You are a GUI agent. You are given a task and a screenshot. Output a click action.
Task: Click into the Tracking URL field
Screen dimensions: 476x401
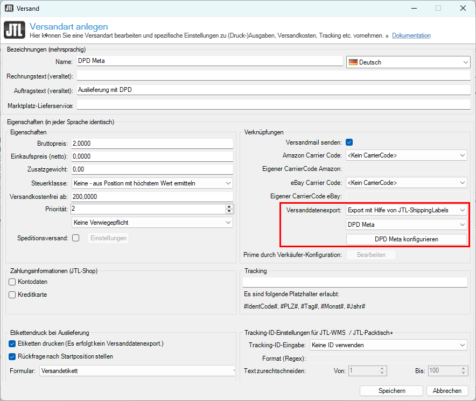click(x=355, y=282)
